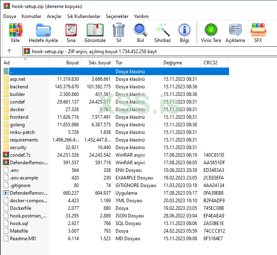Click the Sil trash can icon
Viewport: 277px width, 255px height.
click(119, 30)
